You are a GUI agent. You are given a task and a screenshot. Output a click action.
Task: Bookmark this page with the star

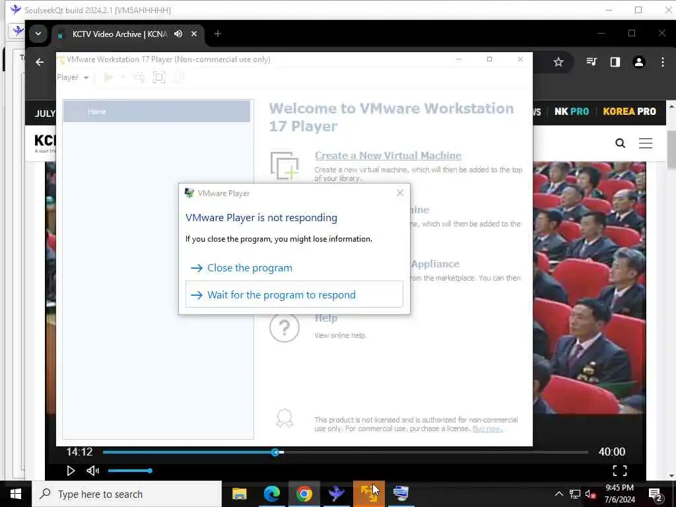pos(558,63)
